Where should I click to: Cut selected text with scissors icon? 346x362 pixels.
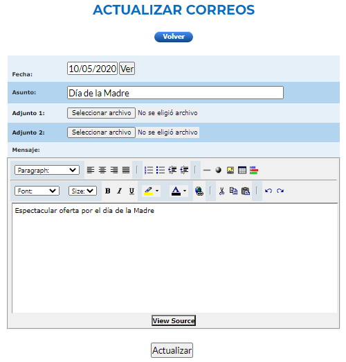pos(221,191)
